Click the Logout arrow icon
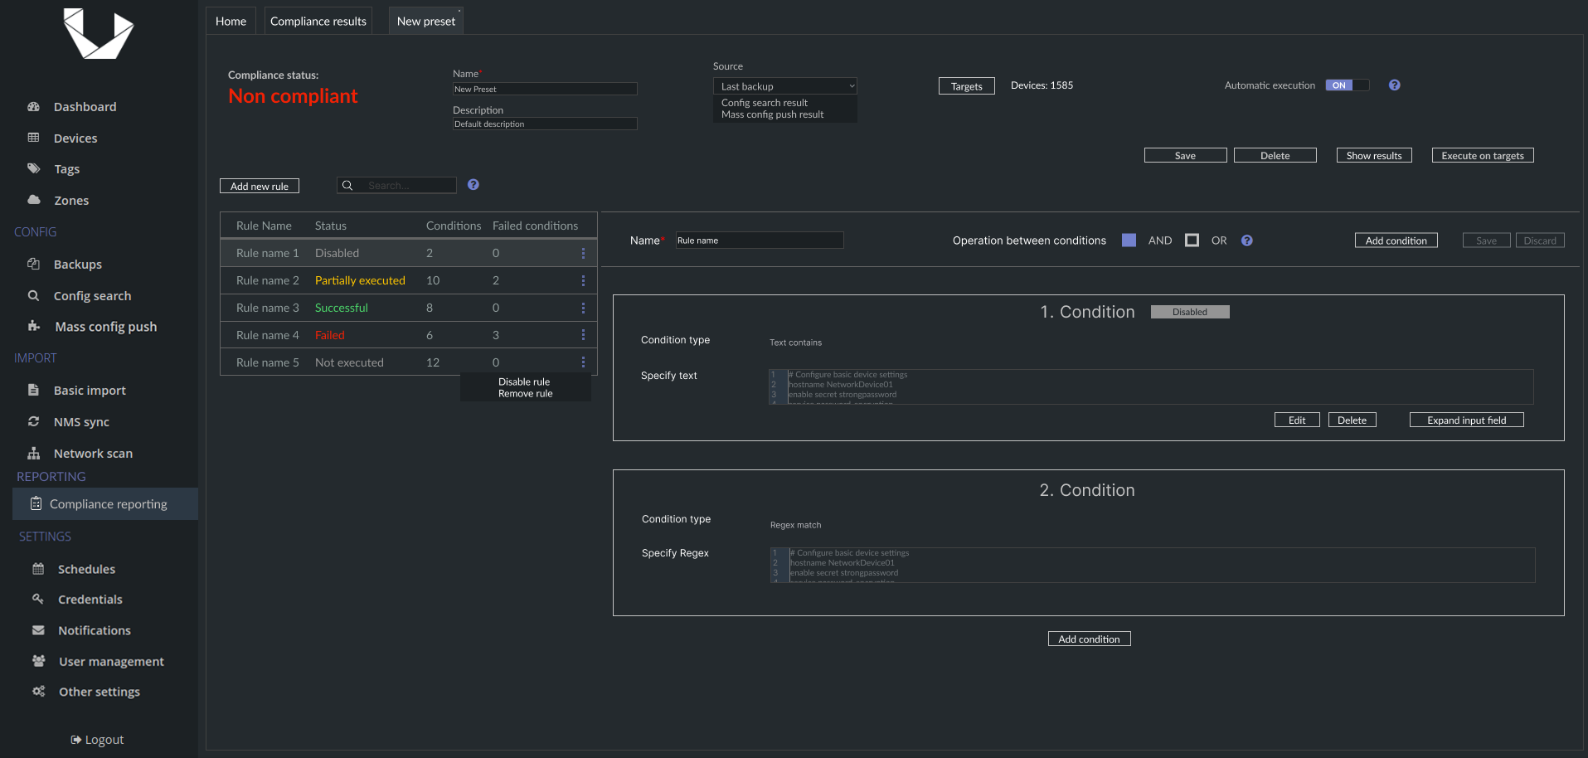 (x=76, y=740)
